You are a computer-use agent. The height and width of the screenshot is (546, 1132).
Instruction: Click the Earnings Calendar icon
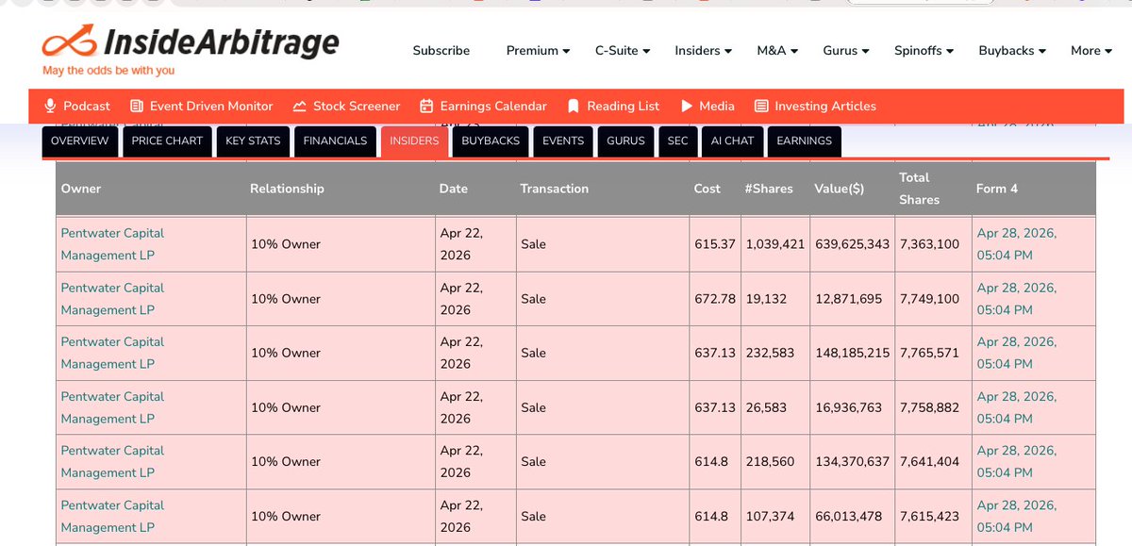(426, 106)
